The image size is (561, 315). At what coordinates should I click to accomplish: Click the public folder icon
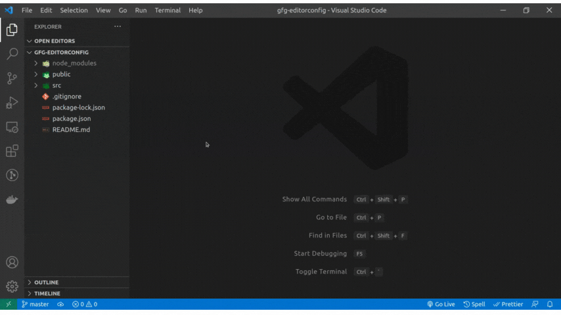[x=46, y=74]
